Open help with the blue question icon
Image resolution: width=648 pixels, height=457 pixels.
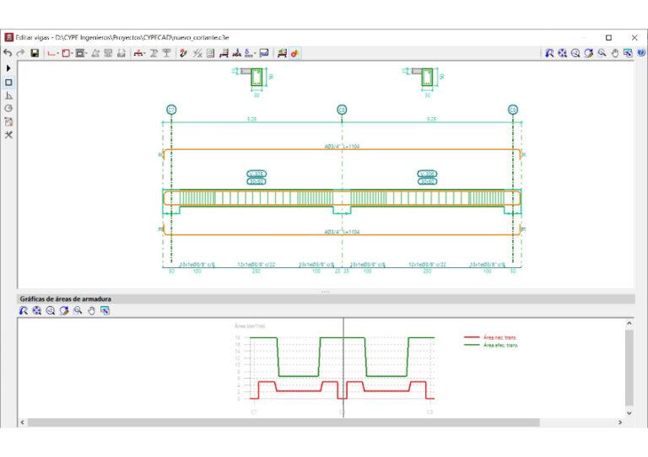pos(641,53)
